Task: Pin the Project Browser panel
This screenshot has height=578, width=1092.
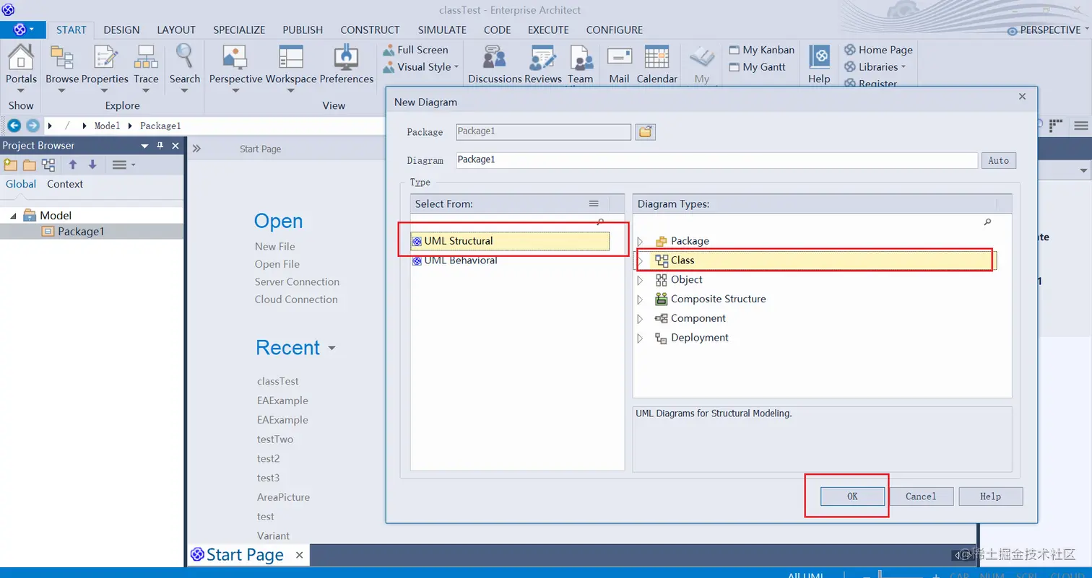Action: [160, 146]
